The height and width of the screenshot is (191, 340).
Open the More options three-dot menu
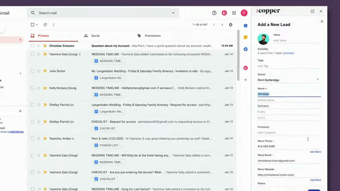tap(54, 25)
